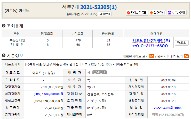Click case number 2021-53305(1)
Image resolution: width=191 pixels, height=119 pixels.
point(98,7)
